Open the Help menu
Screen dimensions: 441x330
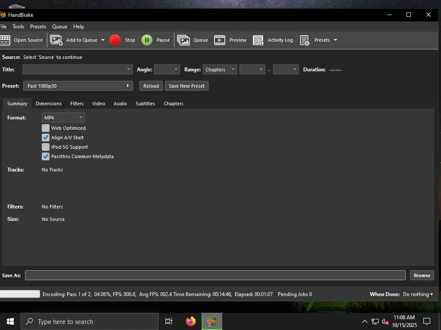tap(78, 27)
